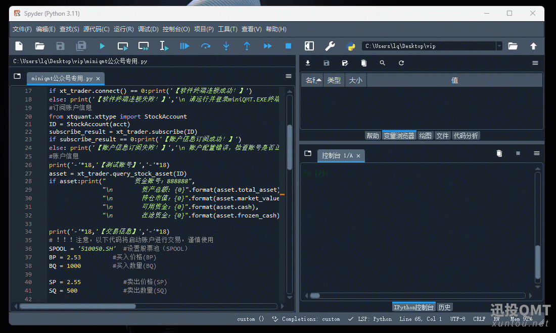
Task: Open variable explorer options menu
Action: pyautogui.click(x=535, y=63)
